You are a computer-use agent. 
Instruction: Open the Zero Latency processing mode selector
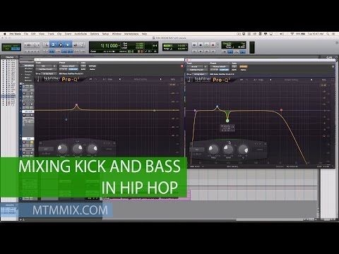tap(232, 167)
